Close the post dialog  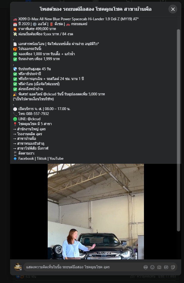(173, 9)
